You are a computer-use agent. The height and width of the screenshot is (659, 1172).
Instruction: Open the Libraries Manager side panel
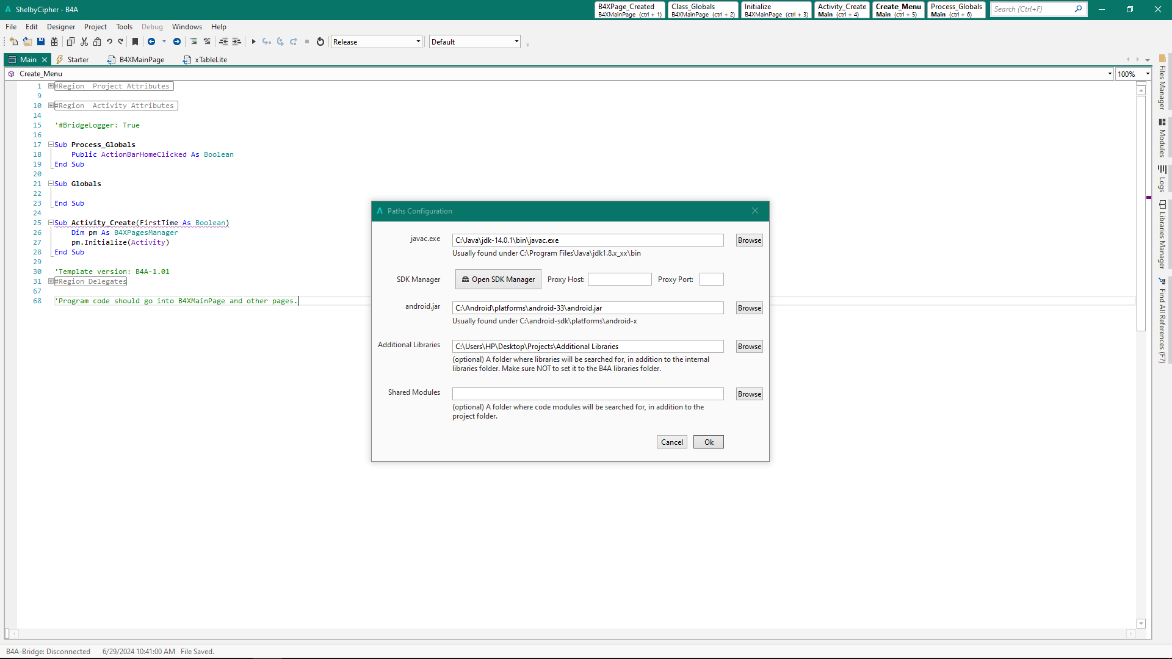pyautogui.click(x=1162, y=235)
